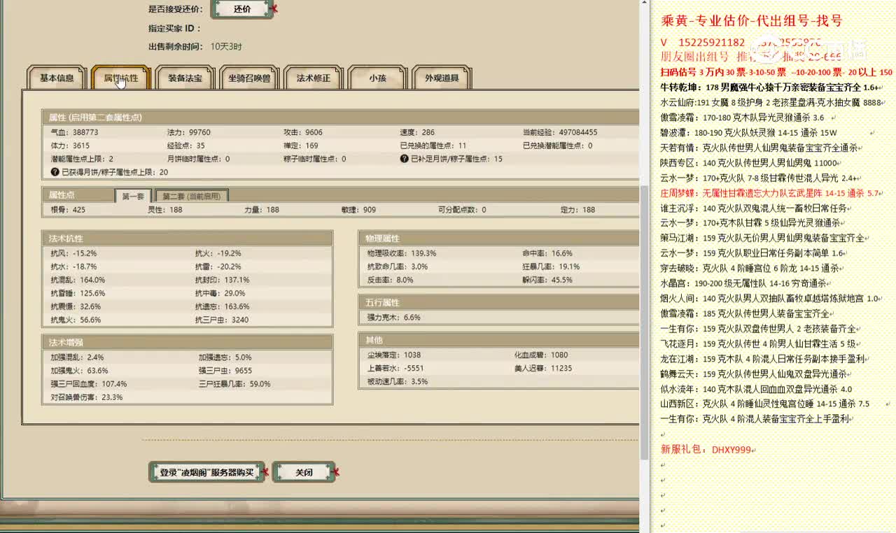This screenshot has width=896, height=533.
Task: Click the 牛转乾坤 listing line
Action: click(769, 87)
